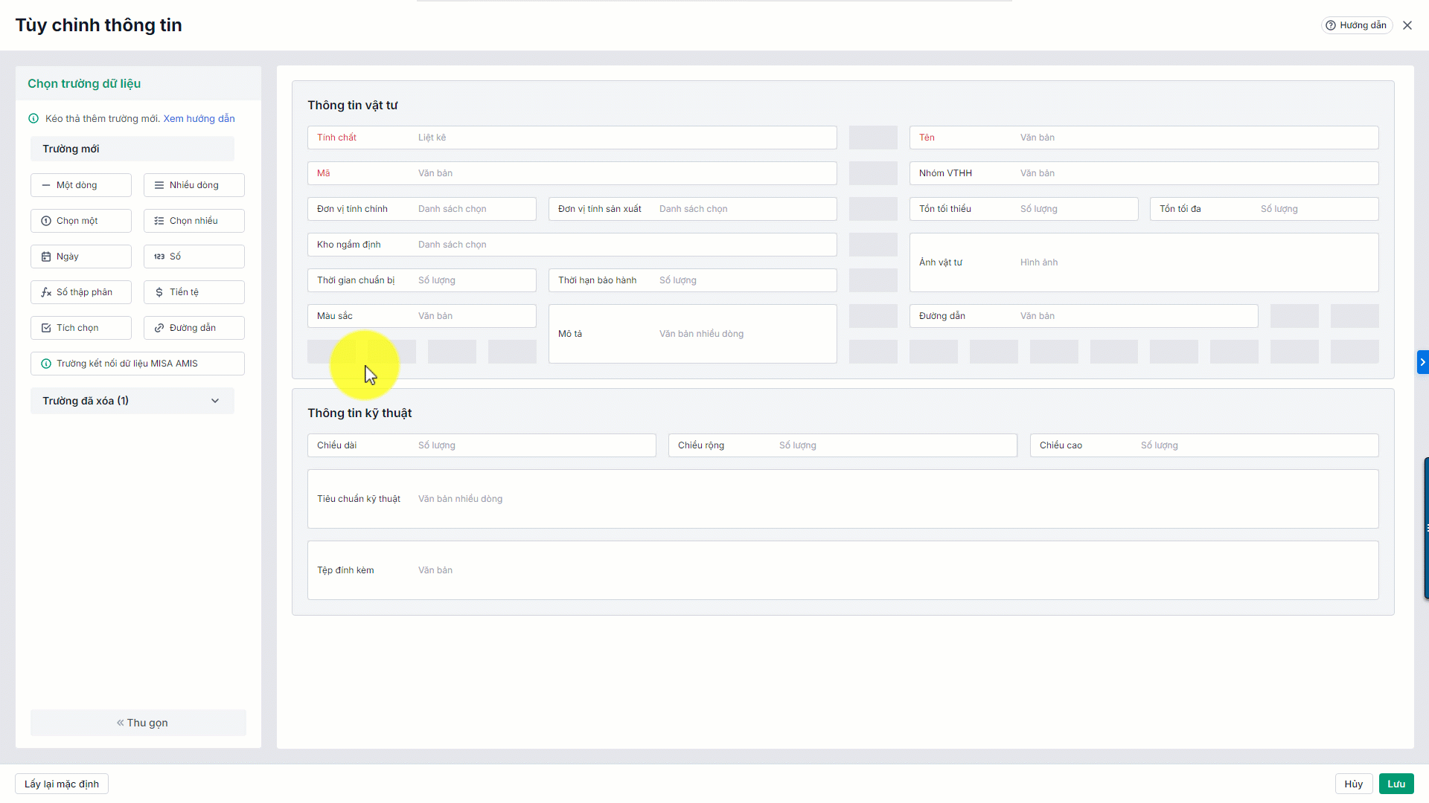Click the Hướng dẫn help button

[x=1356, y=25]
